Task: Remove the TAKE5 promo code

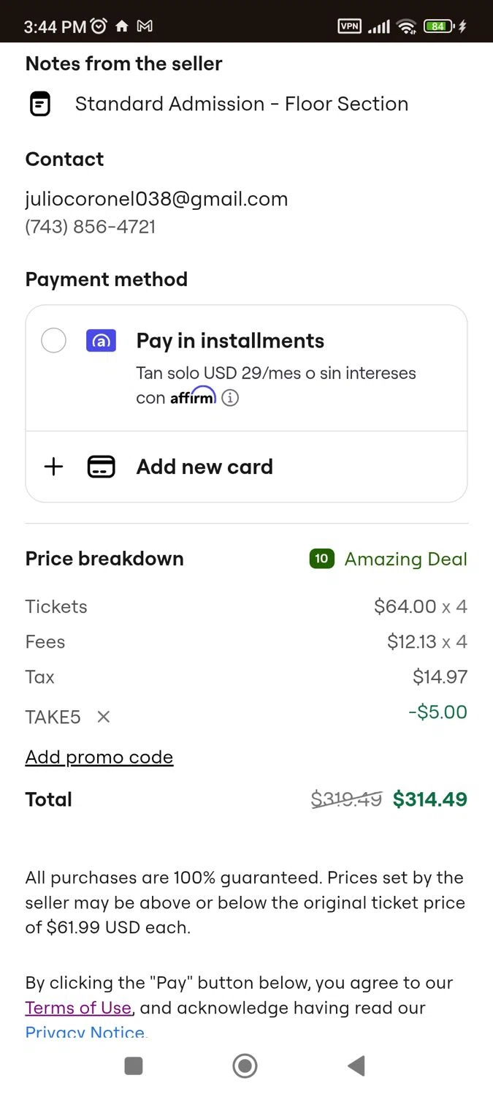Action: tap(104, 717)
